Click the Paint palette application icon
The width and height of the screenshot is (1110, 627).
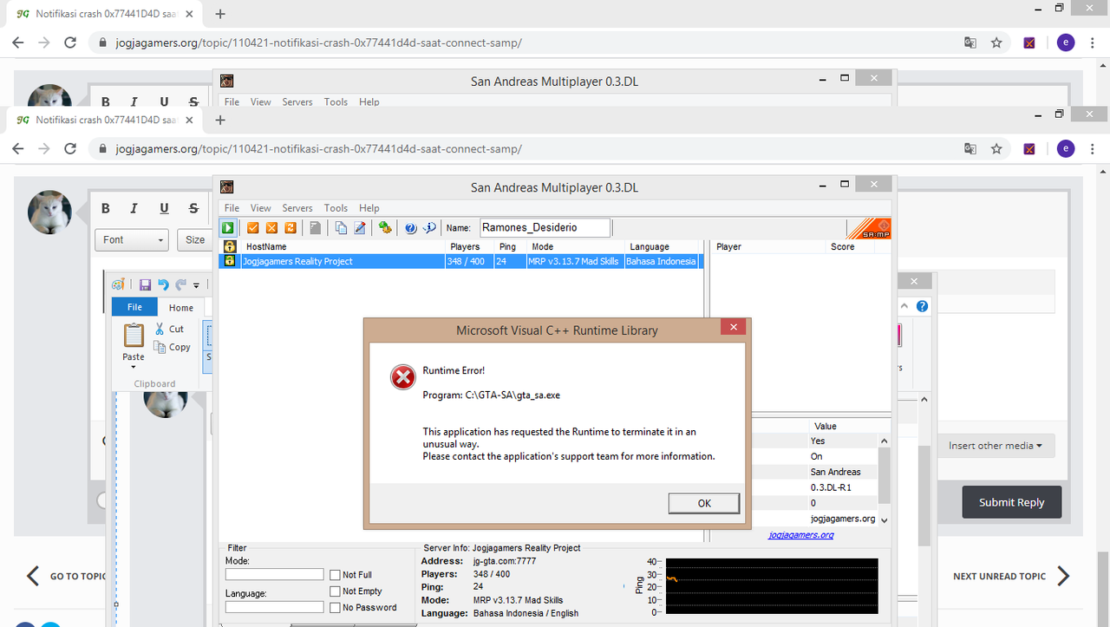(x=119, y=284)
